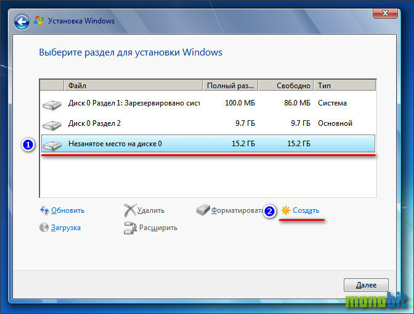
Task: Click the Расширить drives icon
Action: coord(130,228)
